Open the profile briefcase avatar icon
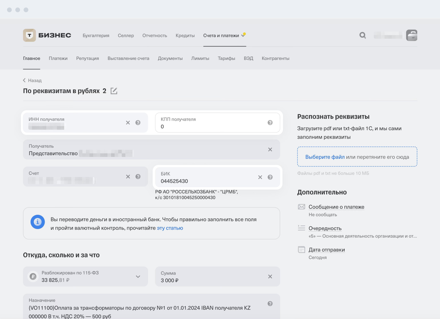 (411, 35)
